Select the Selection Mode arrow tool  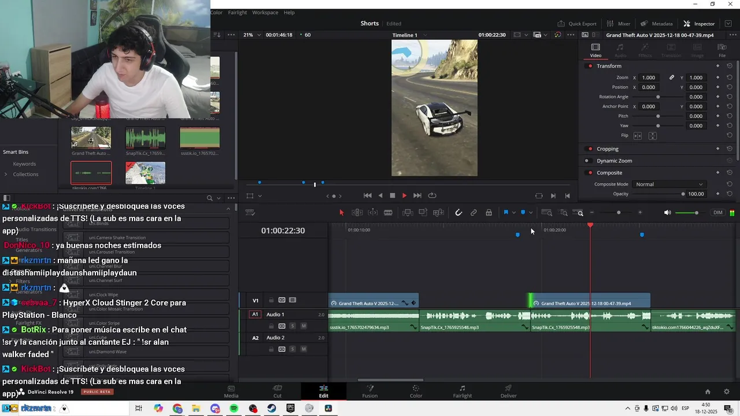[x=341, y=213]
